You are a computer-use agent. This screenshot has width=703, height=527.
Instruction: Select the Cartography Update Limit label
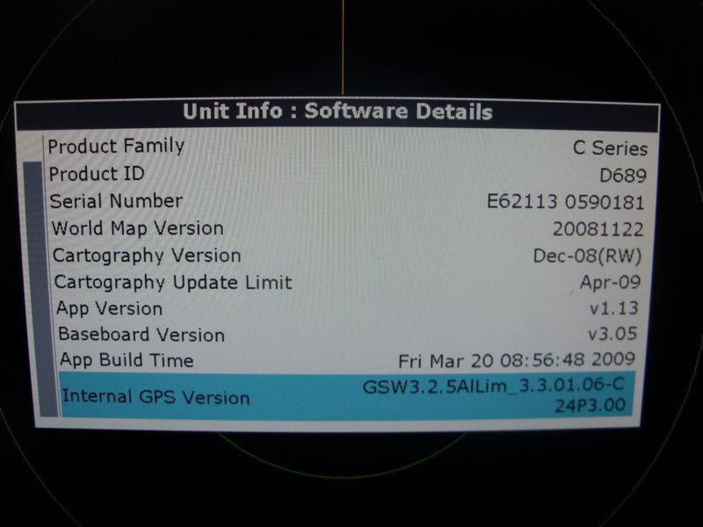tap(173, 283)
